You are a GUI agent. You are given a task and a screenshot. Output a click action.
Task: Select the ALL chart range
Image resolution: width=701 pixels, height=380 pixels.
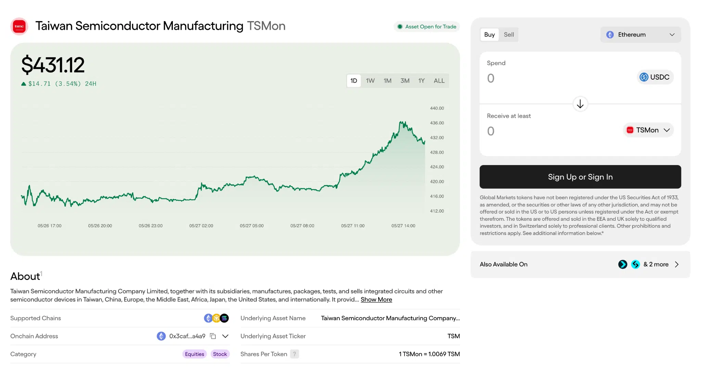[x=439, y=81]
